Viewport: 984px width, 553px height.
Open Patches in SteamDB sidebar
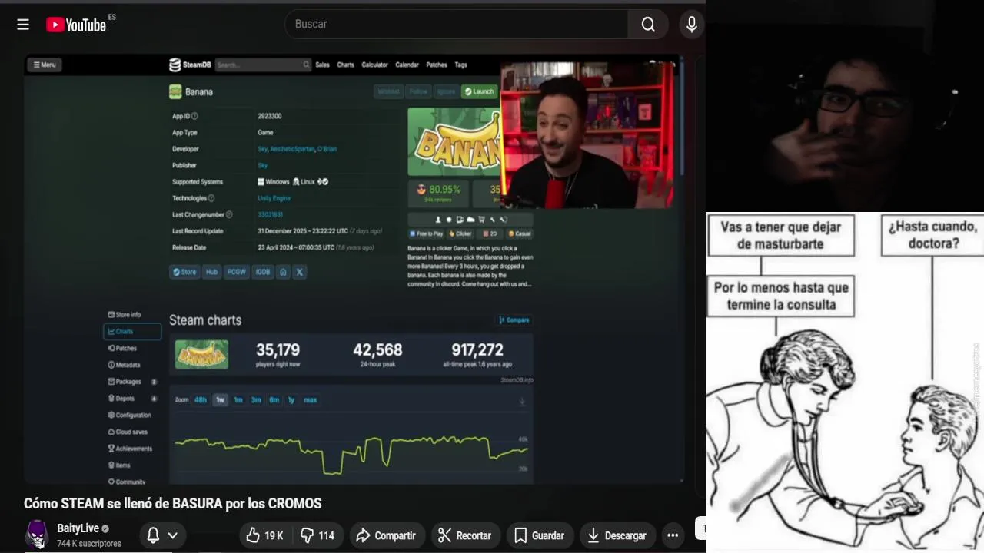click(122, 348)
